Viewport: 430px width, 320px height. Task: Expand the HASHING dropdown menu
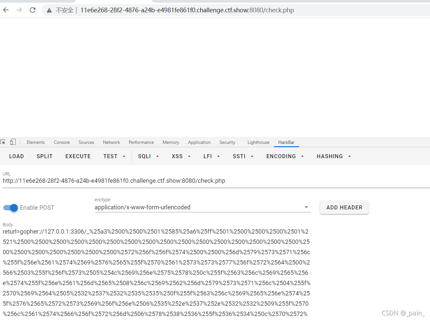333,156
